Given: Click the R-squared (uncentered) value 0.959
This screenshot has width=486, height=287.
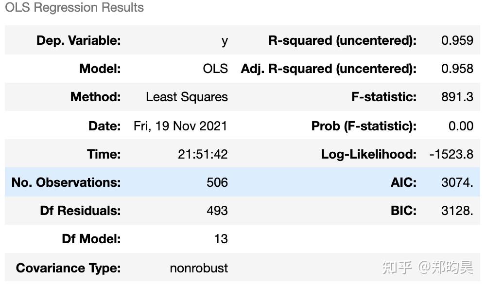Looking at the screenshot, I should pyautogui.click(x=457, y=41).
